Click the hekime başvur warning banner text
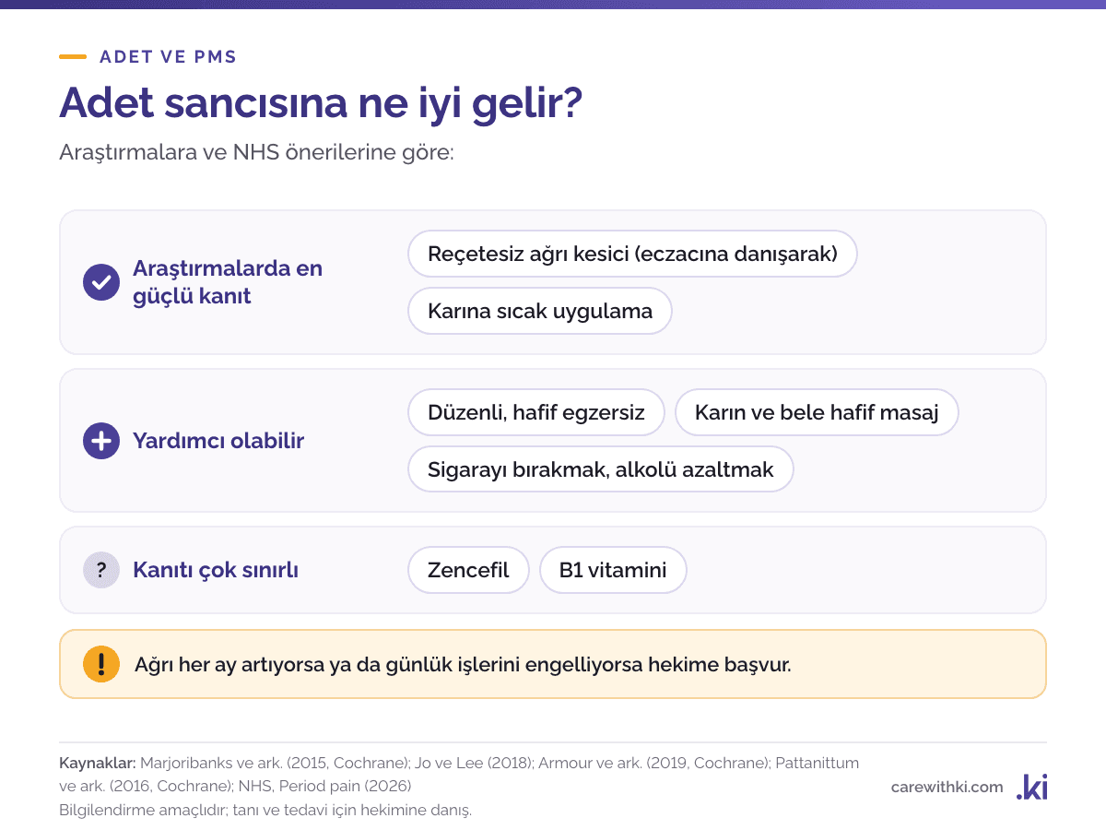 click(463, 664)
